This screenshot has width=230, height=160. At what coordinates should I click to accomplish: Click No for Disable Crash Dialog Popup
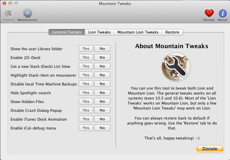pyautogui.click(x=102, y=110)
